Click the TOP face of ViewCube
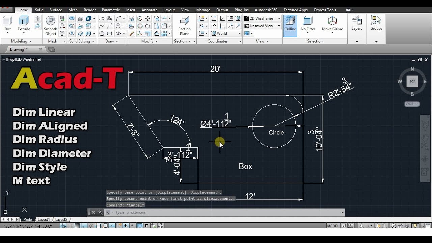 coord(412,81)
